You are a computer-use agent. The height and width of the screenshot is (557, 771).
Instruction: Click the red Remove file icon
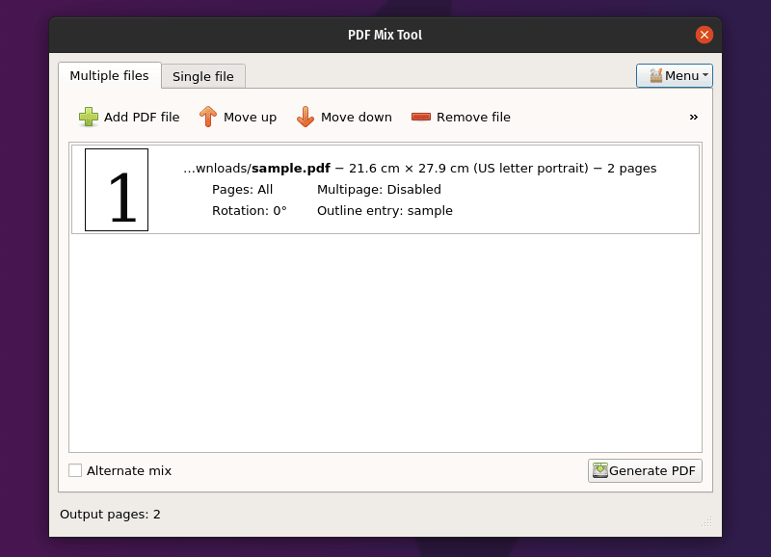421,117
